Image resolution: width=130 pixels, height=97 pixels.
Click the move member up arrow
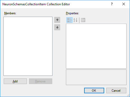tap(57, 20)
